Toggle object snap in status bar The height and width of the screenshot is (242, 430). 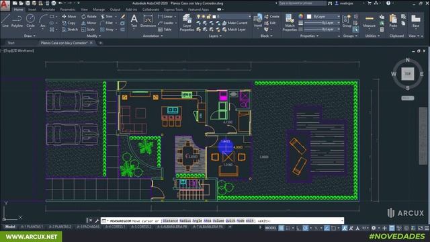(x=333, y=228)
